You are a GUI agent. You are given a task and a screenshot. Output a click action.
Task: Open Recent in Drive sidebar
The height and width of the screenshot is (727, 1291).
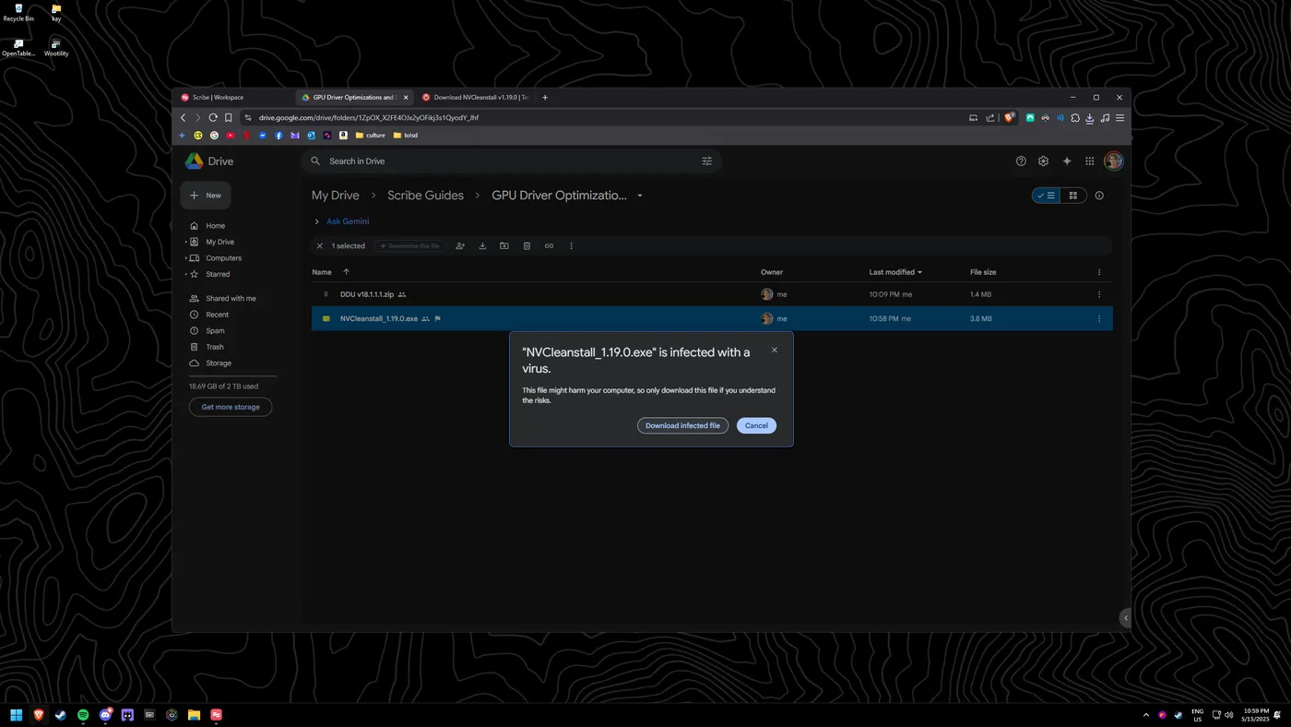point(217,315)
